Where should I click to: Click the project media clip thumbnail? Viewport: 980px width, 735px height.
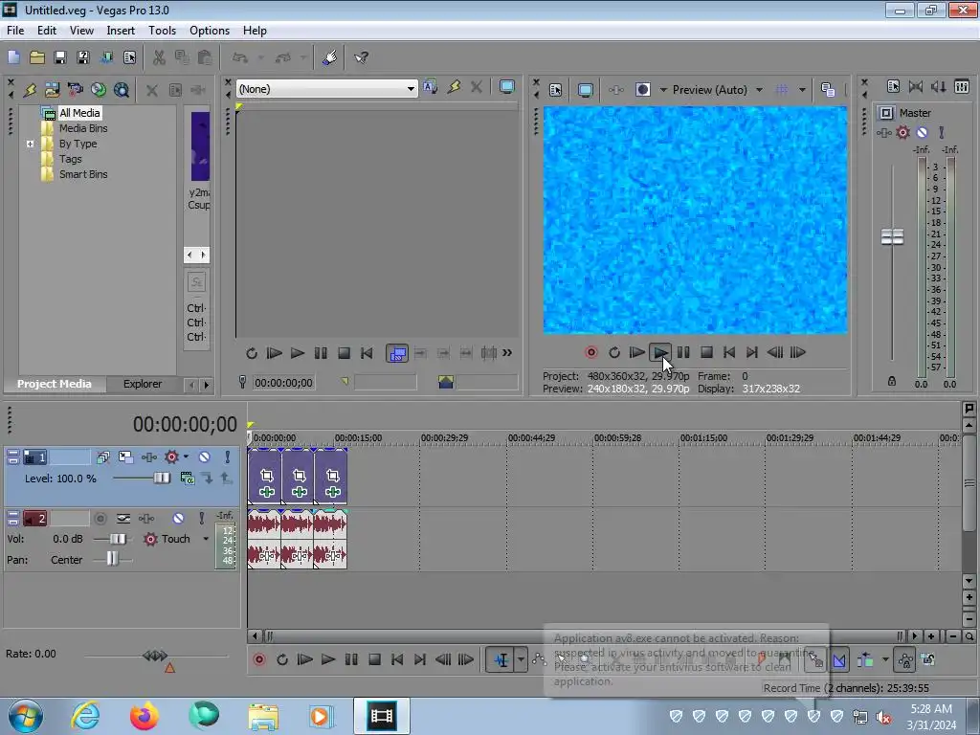click(x=200, y=146)
